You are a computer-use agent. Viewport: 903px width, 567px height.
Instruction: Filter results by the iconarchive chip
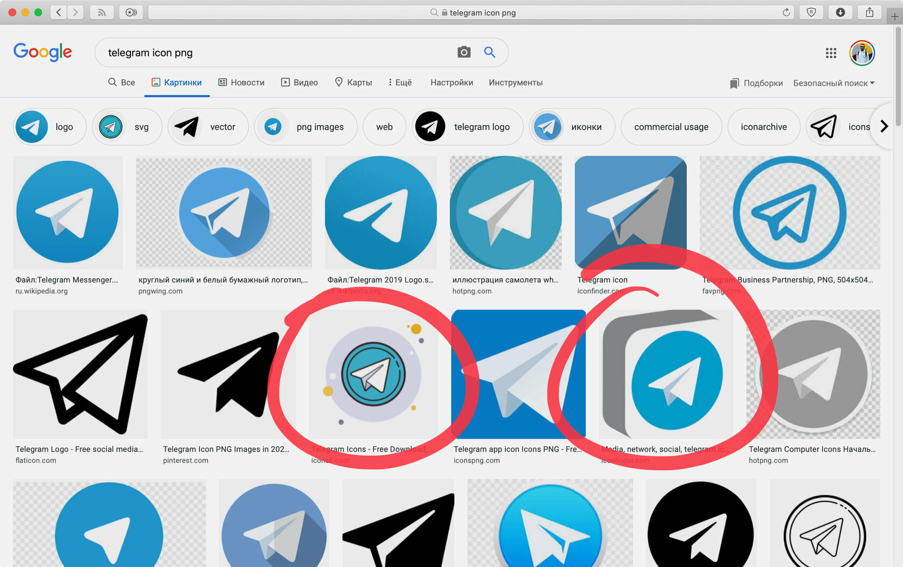pos(764,127)
